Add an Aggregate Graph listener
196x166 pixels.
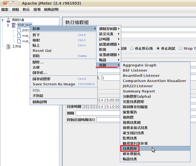pos(155,65)
